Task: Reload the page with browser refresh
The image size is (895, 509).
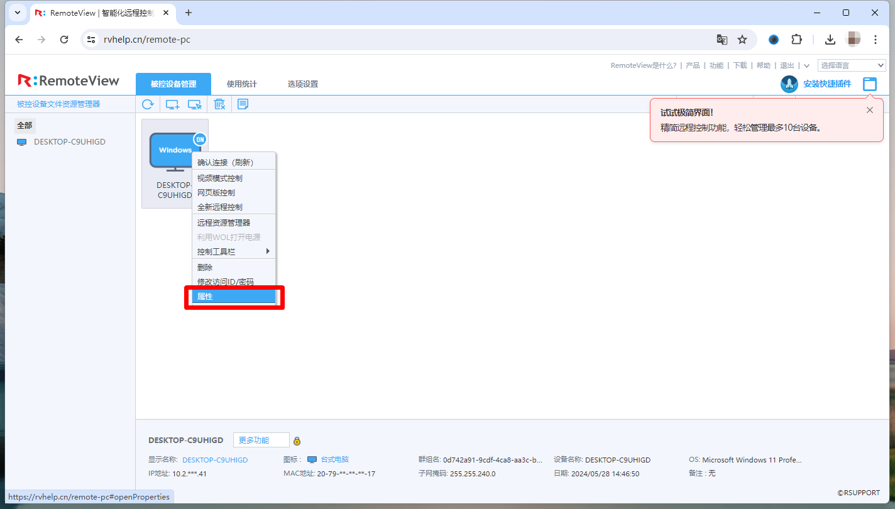Action: [x=64, y=40]
